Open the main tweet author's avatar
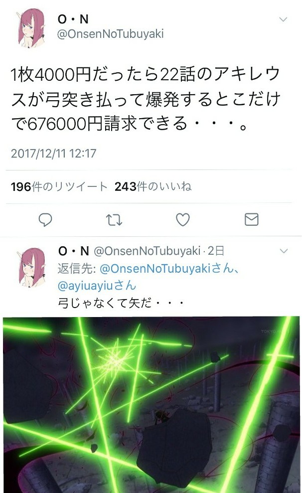Screen dimensions: 302x493 [x=31, y=29]
